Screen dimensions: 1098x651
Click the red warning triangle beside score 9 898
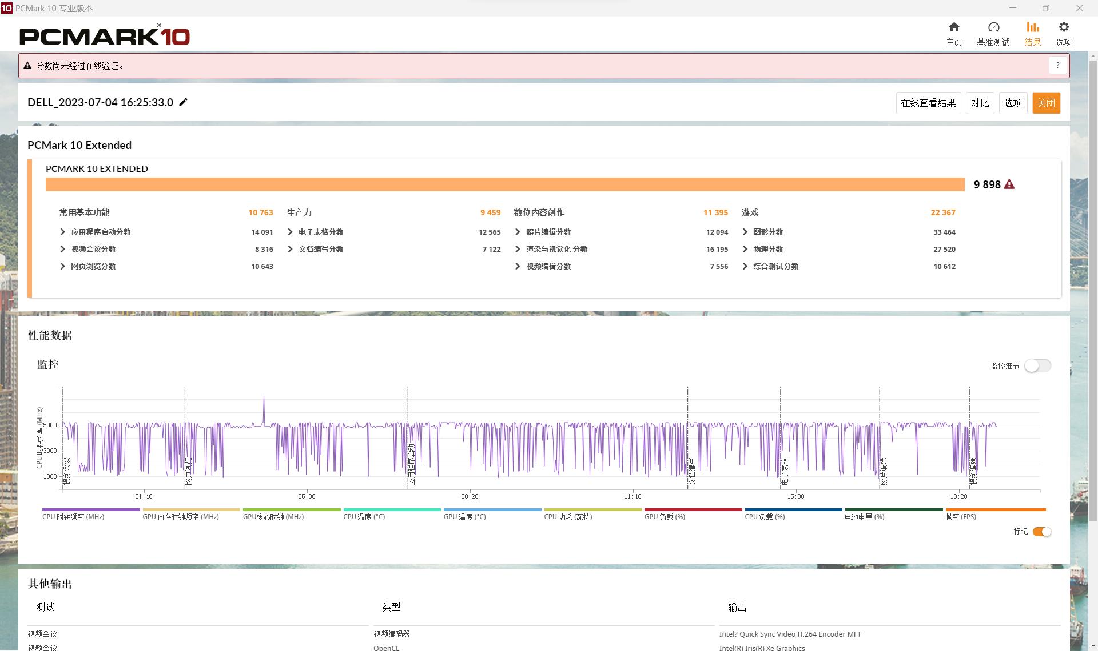pyautogui.click(x=1009, y=184)
